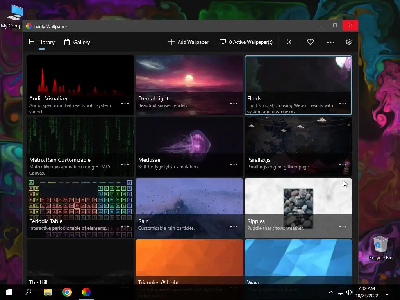This screenshot has width=400, height=300.
Task: Click the system tray speaker volume icon
Action: click(349, 292)
